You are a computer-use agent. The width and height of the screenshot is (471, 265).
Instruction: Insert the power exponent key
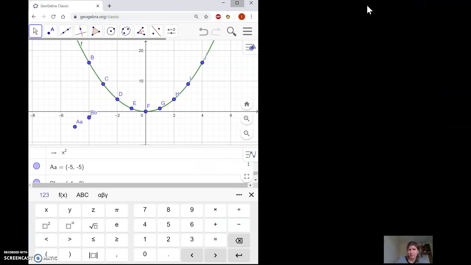point(70,225)
